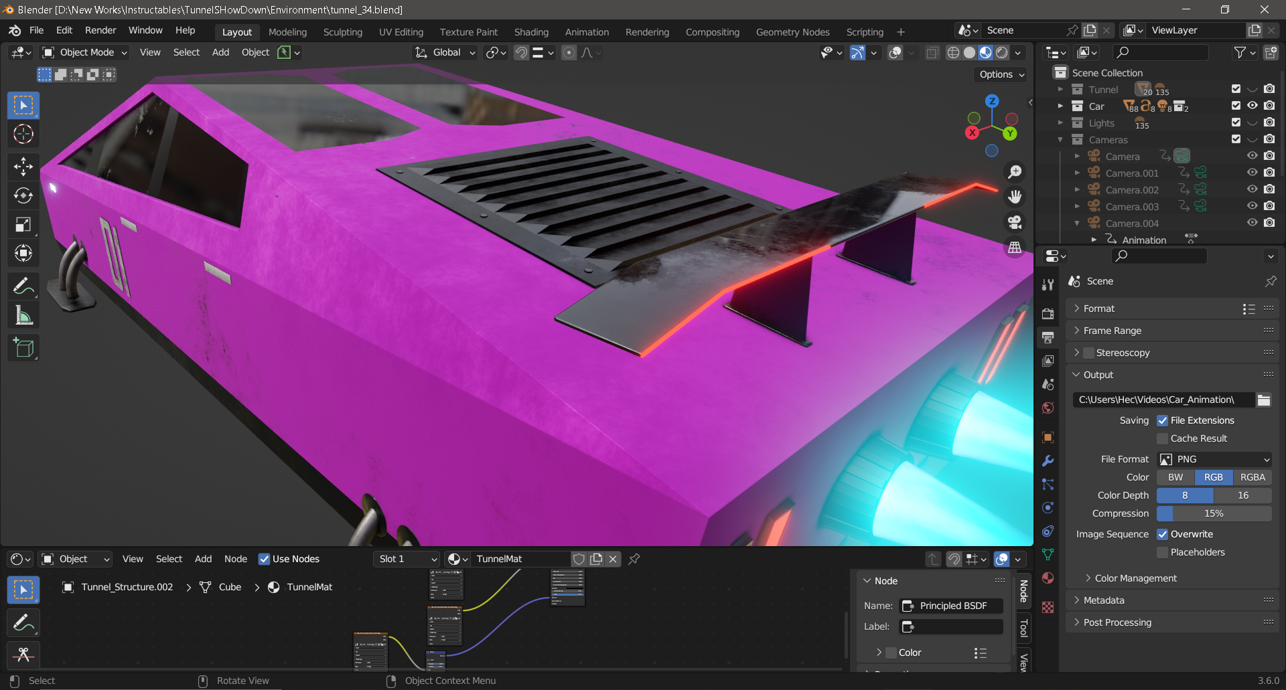Click the Principled BSDF node name field
Screen dimensions: 1286x690
951,606
